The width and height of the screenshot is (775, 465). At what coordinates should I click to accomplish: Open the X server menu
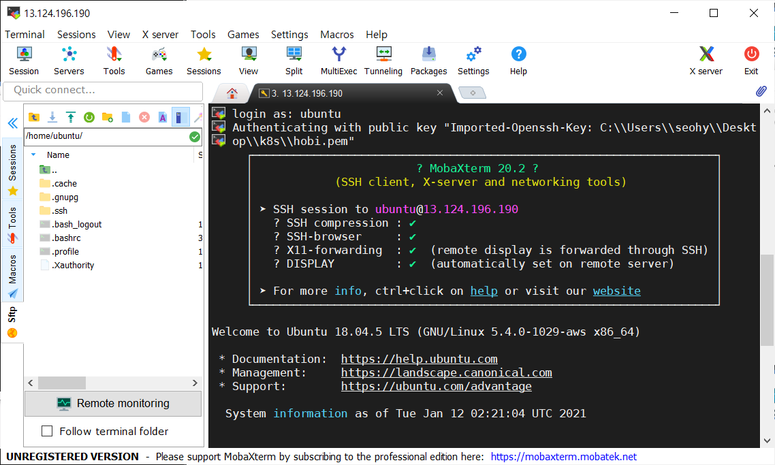(x=160, y=35)
